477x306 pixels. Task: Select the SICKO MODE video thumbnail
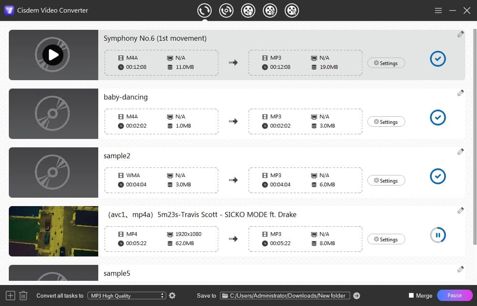(x=54, y=231)
